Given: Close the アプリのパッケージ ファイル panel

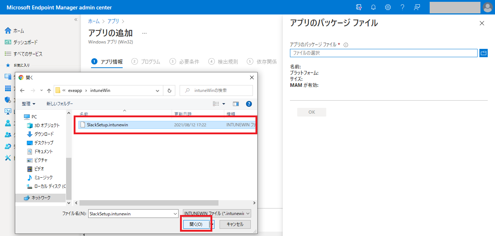Looking at the screenshot, I should (482, 23).
